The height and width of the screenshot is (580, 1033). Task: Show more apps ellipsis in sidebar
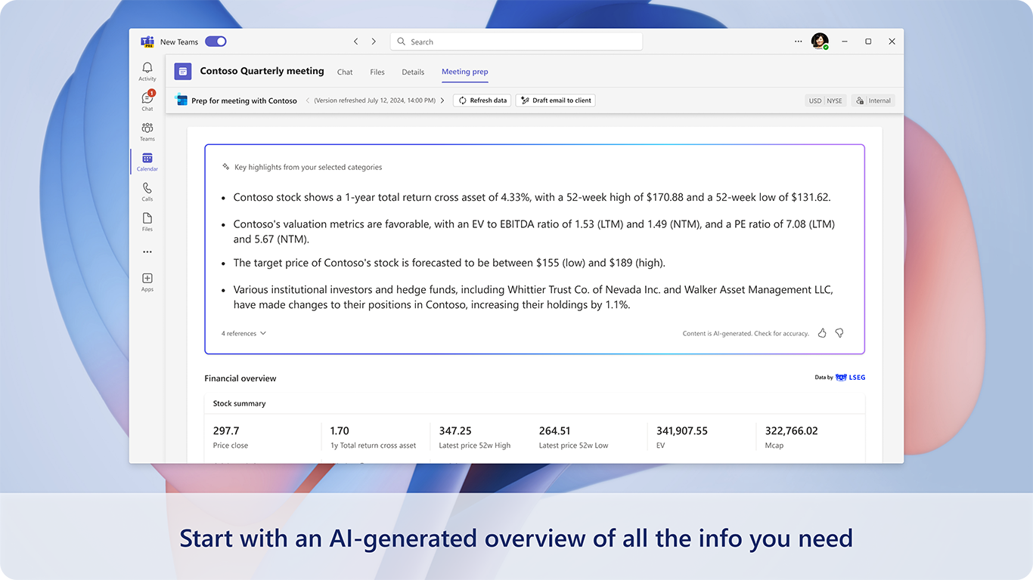[x=147, y=252]
